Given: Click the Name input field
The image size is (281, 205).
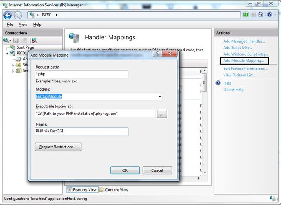Looking at the screenshot, I should click(82, 132).
